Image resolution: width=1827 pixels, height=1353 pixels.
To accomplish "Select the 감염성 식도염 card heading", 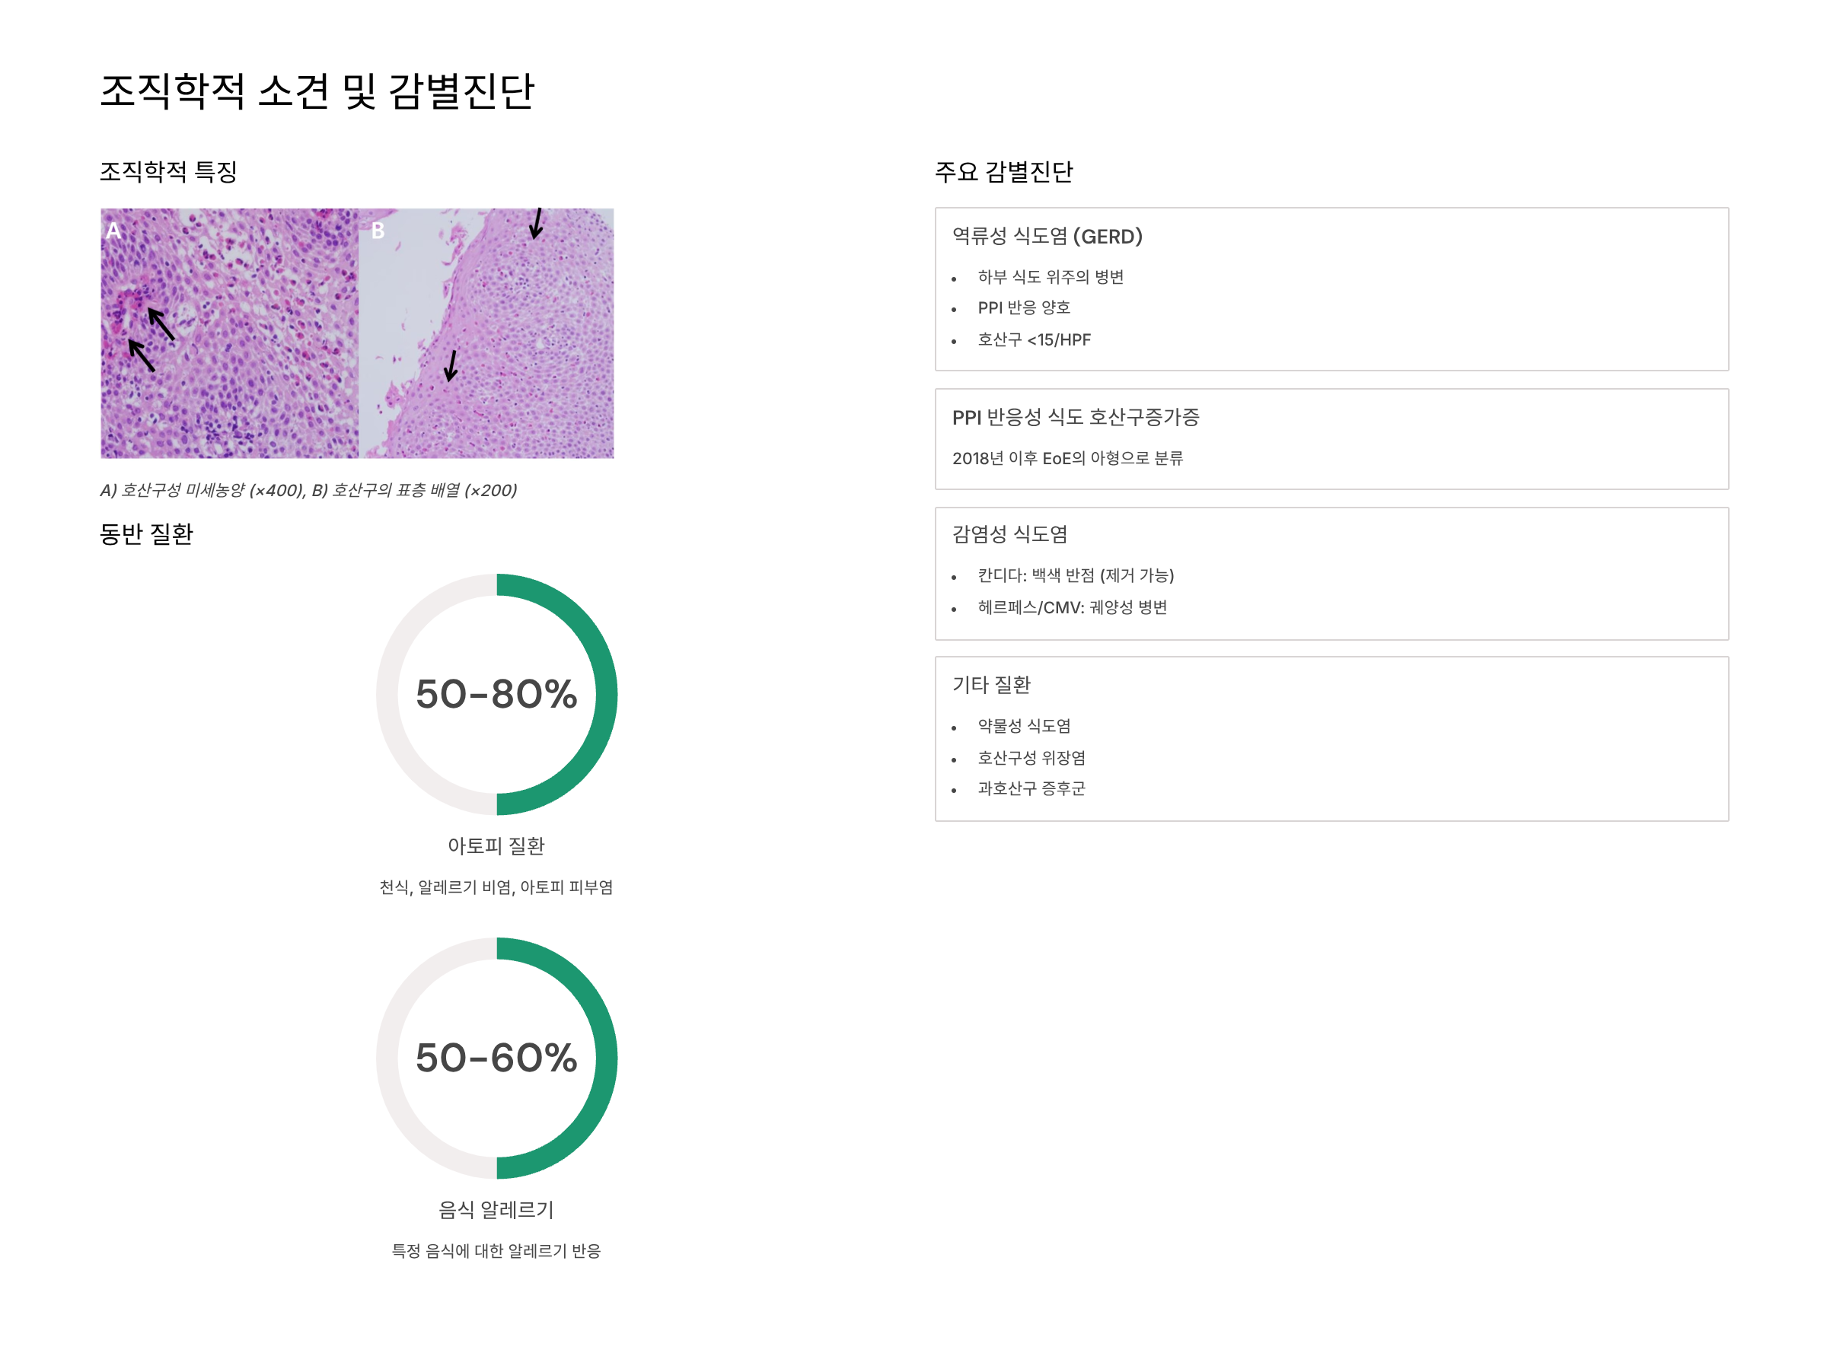I will 1010,535.
